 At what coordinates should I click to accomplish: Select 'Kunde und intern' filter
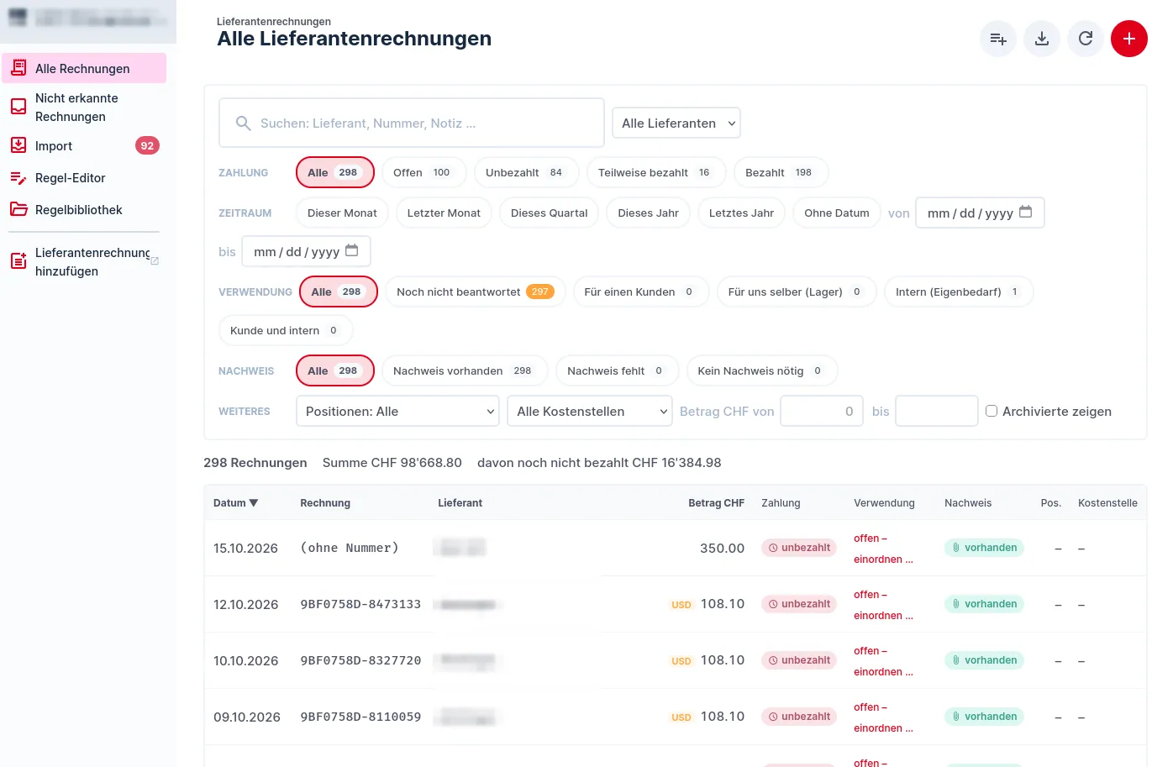pyautogui.click(x=286, y=330)
